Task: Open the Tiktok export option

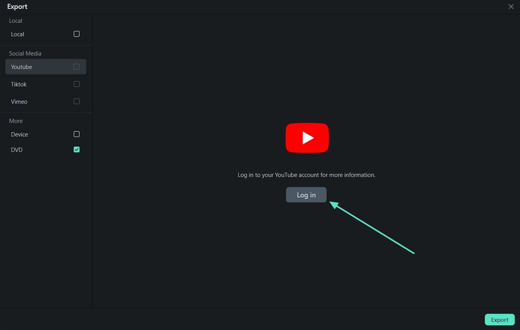Action: pos(46,84)
